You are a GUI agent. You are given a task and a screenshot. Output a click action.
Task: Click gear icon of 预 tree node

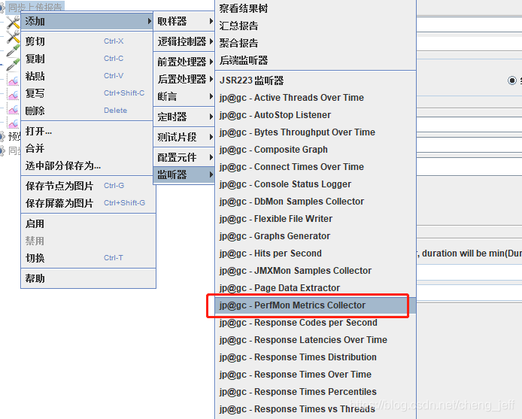click(2, 136)
